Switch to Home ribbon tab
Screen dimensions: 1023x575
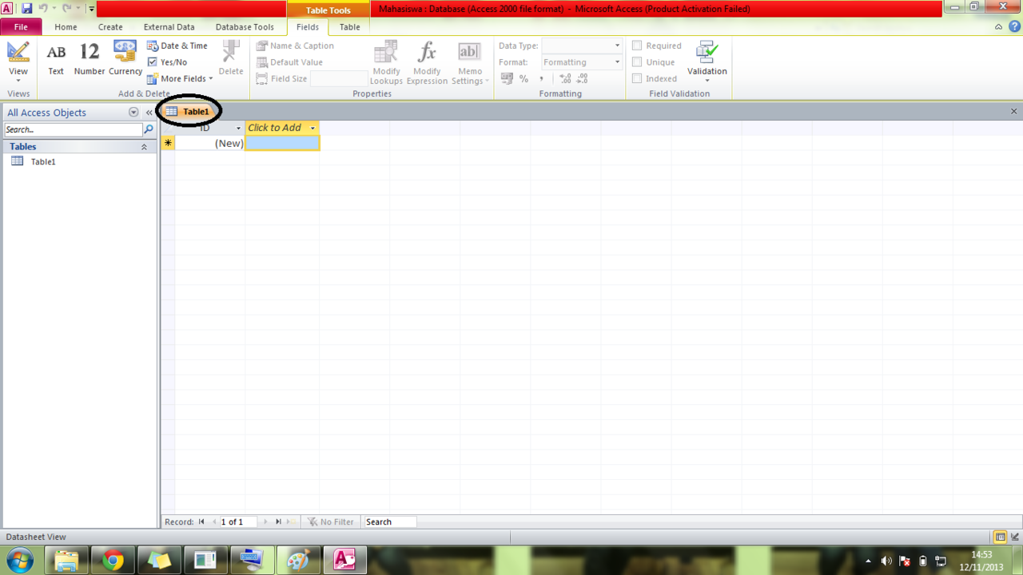(x=66, y=27)
